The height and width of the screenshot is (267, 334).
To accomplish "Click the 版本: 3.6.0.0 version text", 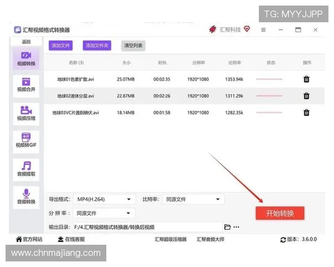I will pos(302,239).
